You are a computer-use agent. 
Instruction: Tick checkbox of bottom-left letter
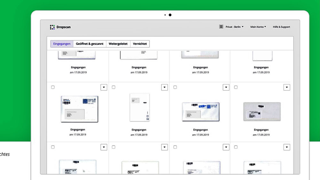[53, 147]
